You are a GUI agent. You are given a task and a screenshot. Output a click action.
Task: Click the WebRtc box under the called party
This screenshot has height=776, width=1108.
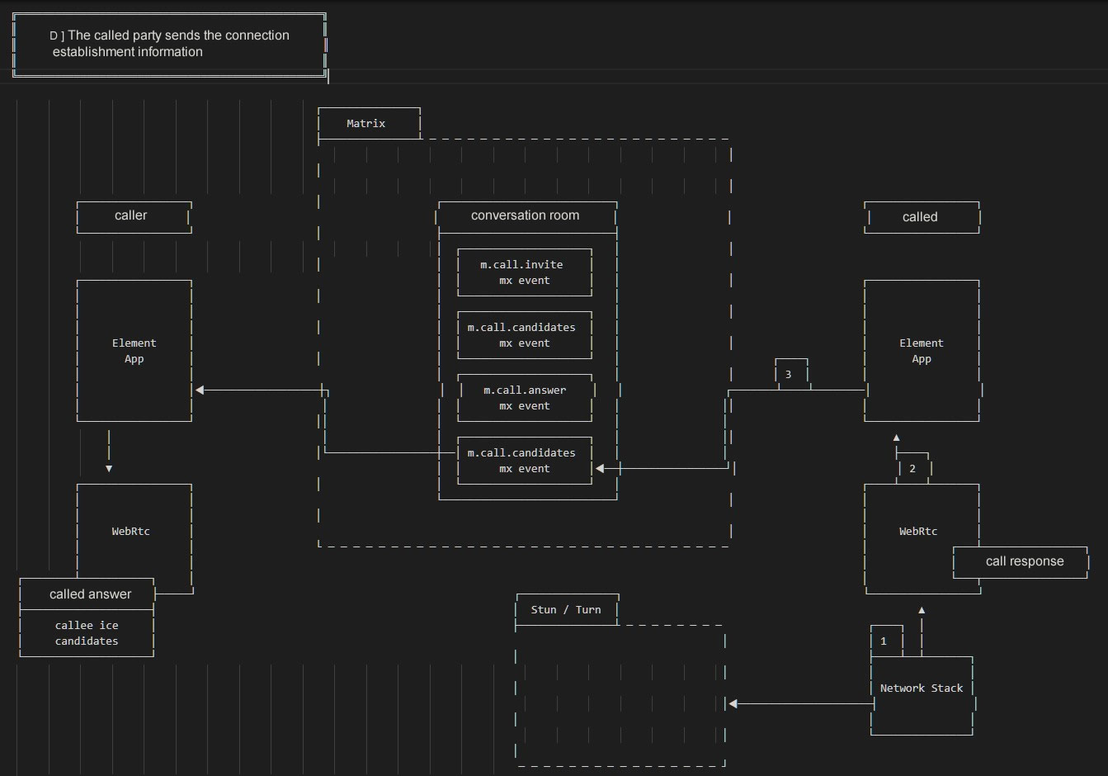[918, 531]
